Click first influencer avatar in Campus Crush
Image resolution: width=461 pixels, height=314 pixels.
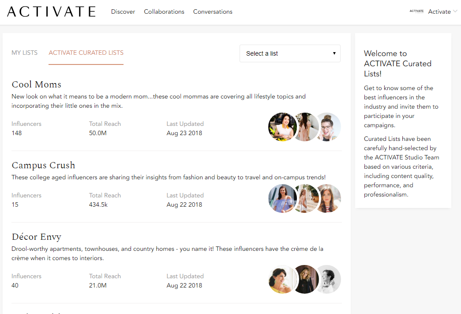tap(282, 199)
